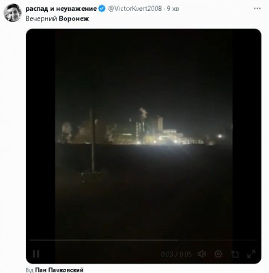Open the Пан Пачковский source link
This screenshot has width=269, height=273.
(59, 270)
